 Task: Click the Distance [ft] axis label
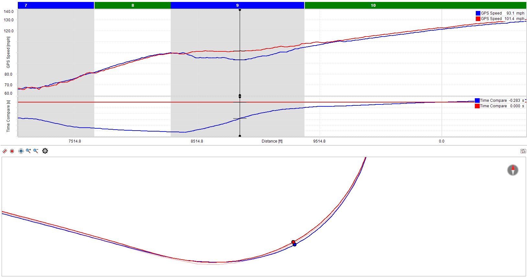[x=272, y=141]
